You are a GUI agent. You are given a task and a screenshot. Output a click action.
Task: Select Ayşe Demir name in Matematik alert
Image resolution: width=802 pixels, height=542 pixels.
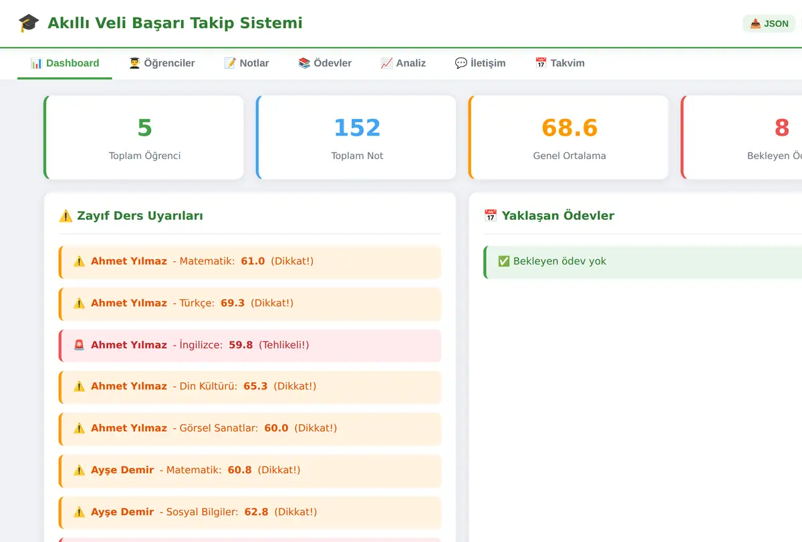tap(122, 470)
